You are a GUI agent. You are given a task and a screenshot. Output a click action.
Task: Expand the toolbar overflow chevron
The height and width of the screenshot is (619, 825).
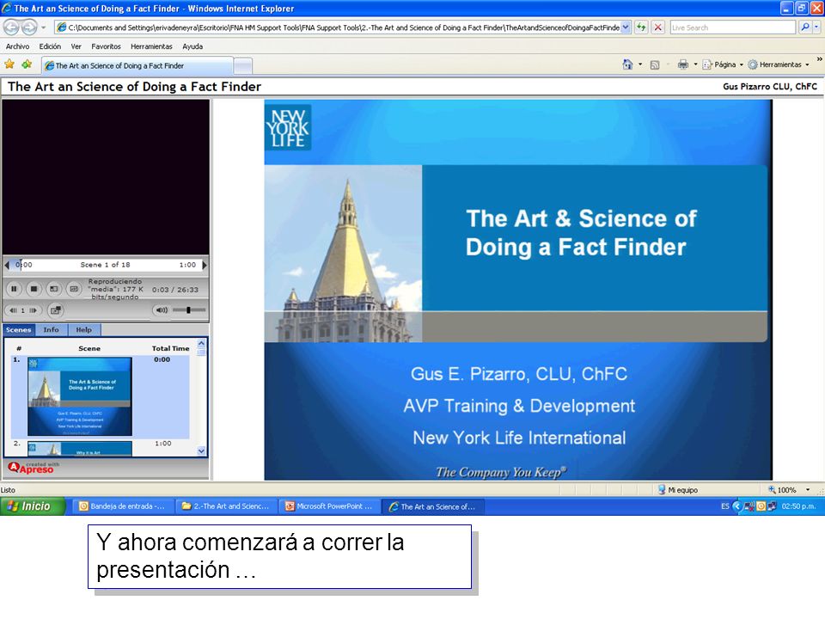(819, 59)
